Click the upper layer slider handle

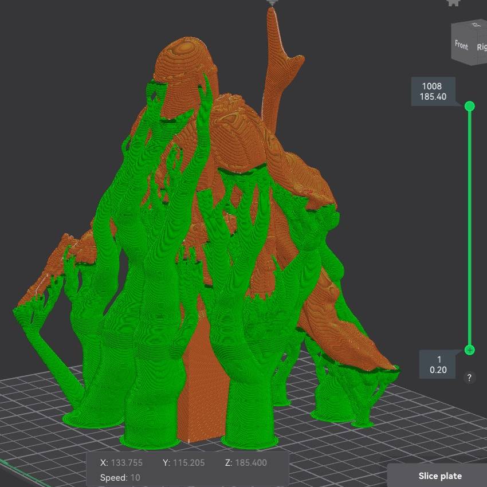pyautogui.click(x=470, y=106)
